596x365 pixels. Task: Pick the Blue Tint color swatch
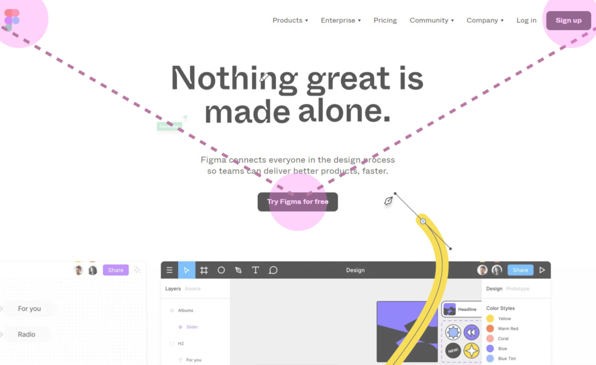[x=490, y=358]
